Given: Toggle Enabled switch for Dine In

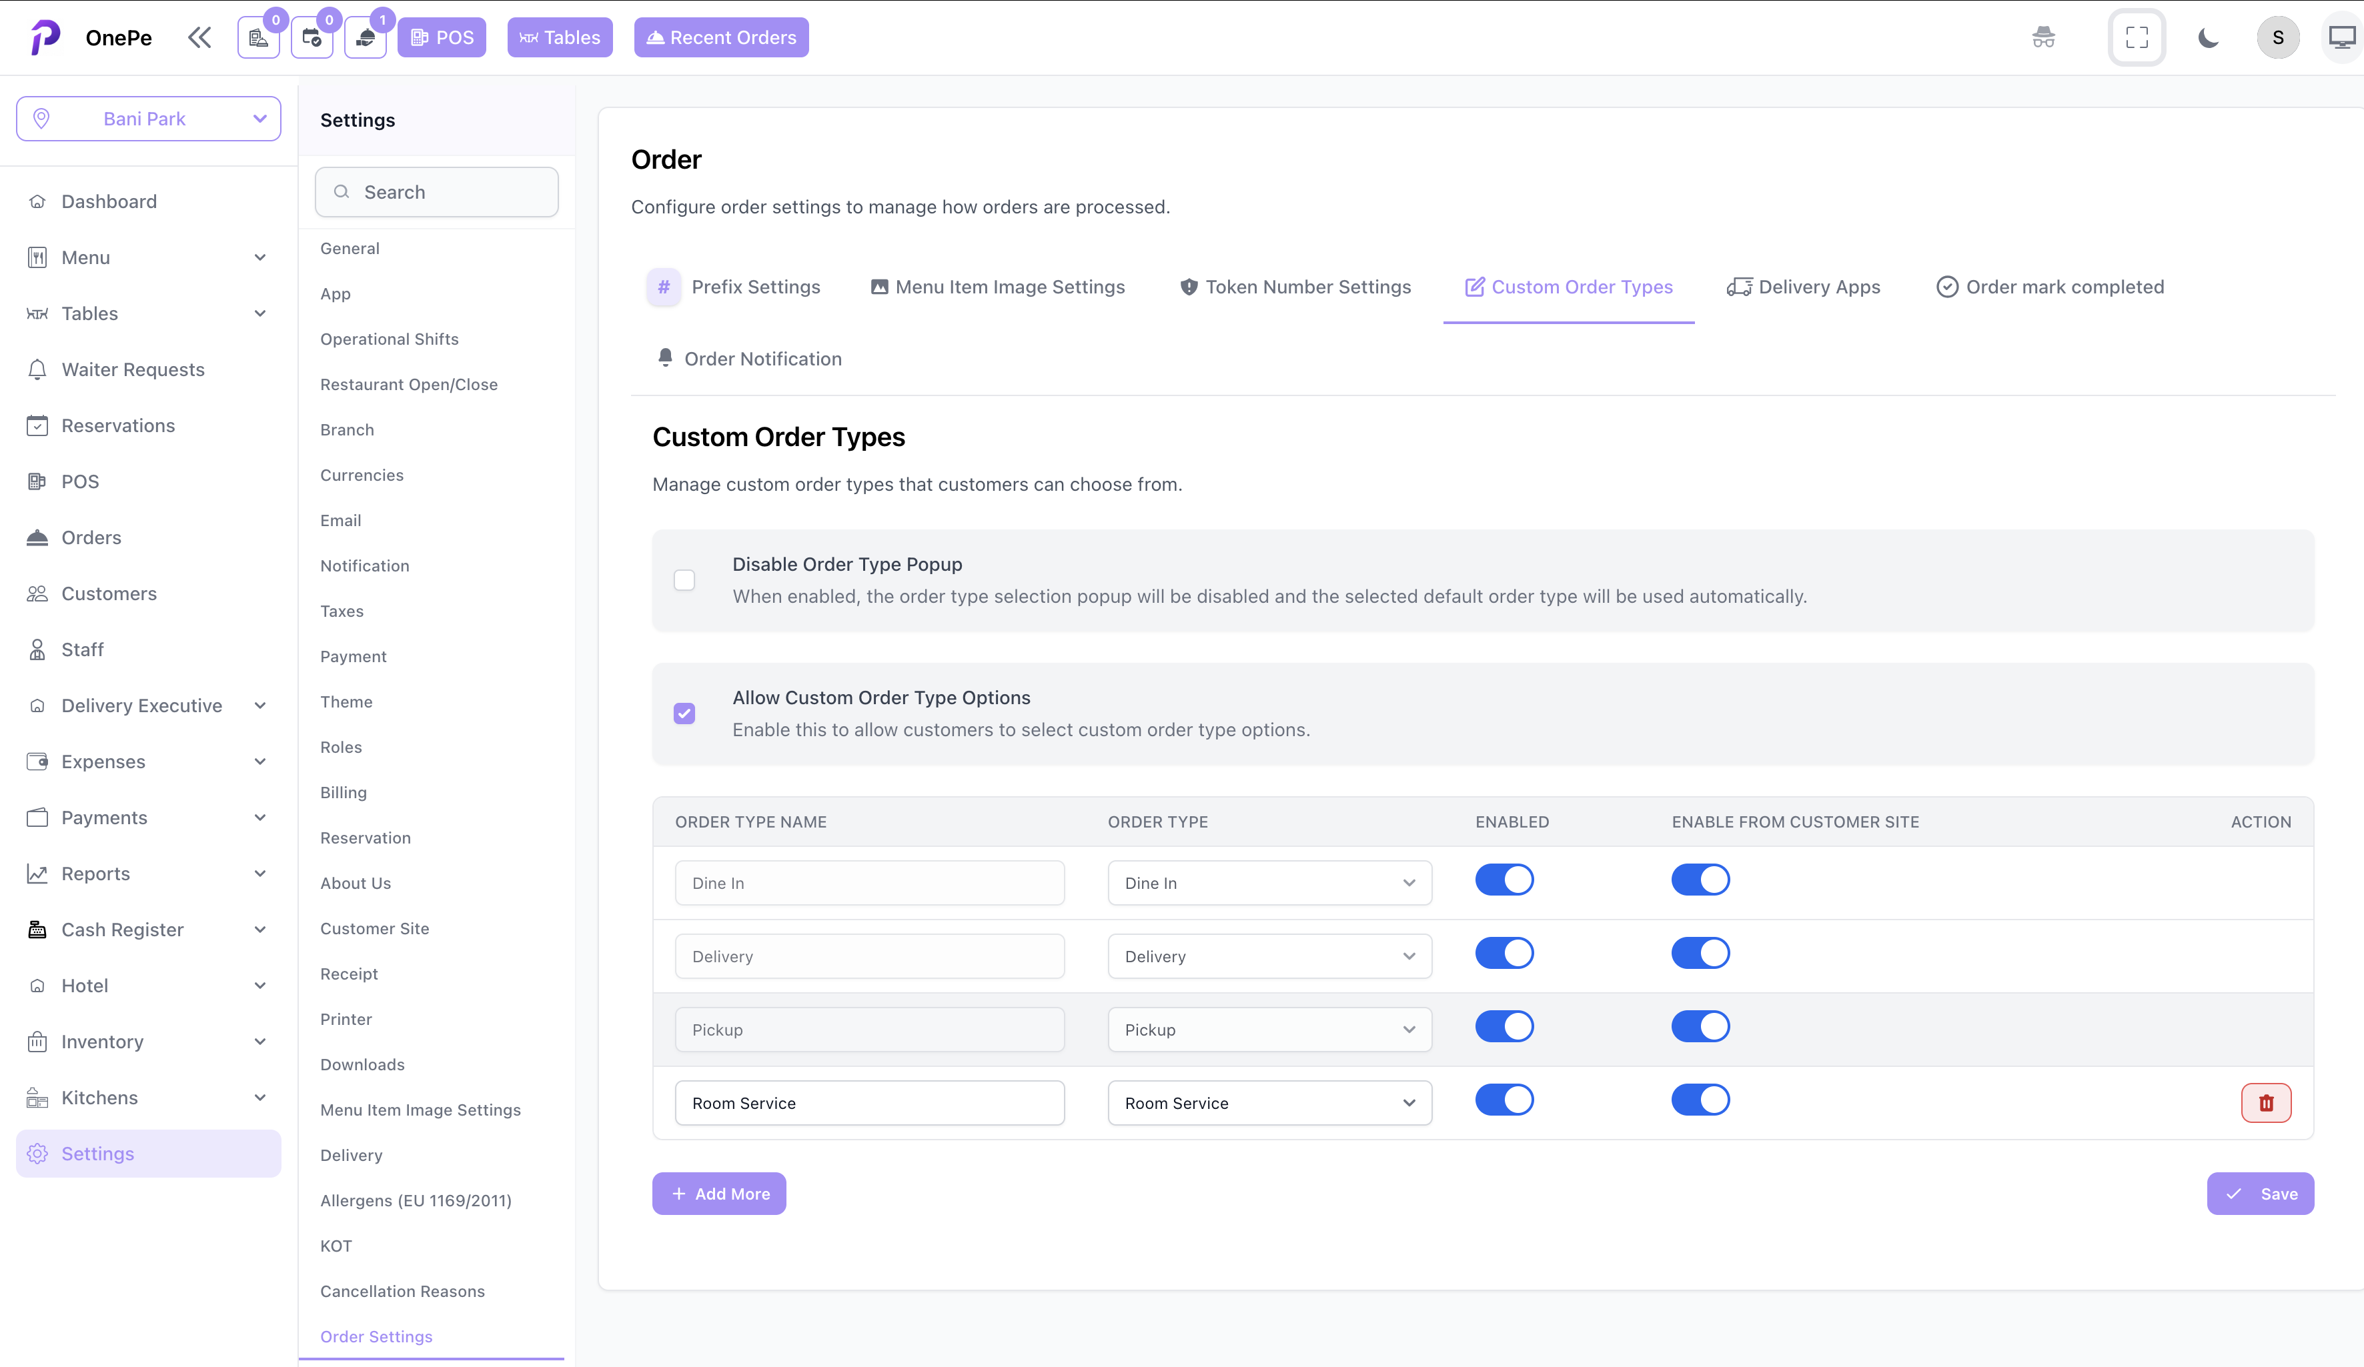Looking at the screenshot, I should point(1504,880).
